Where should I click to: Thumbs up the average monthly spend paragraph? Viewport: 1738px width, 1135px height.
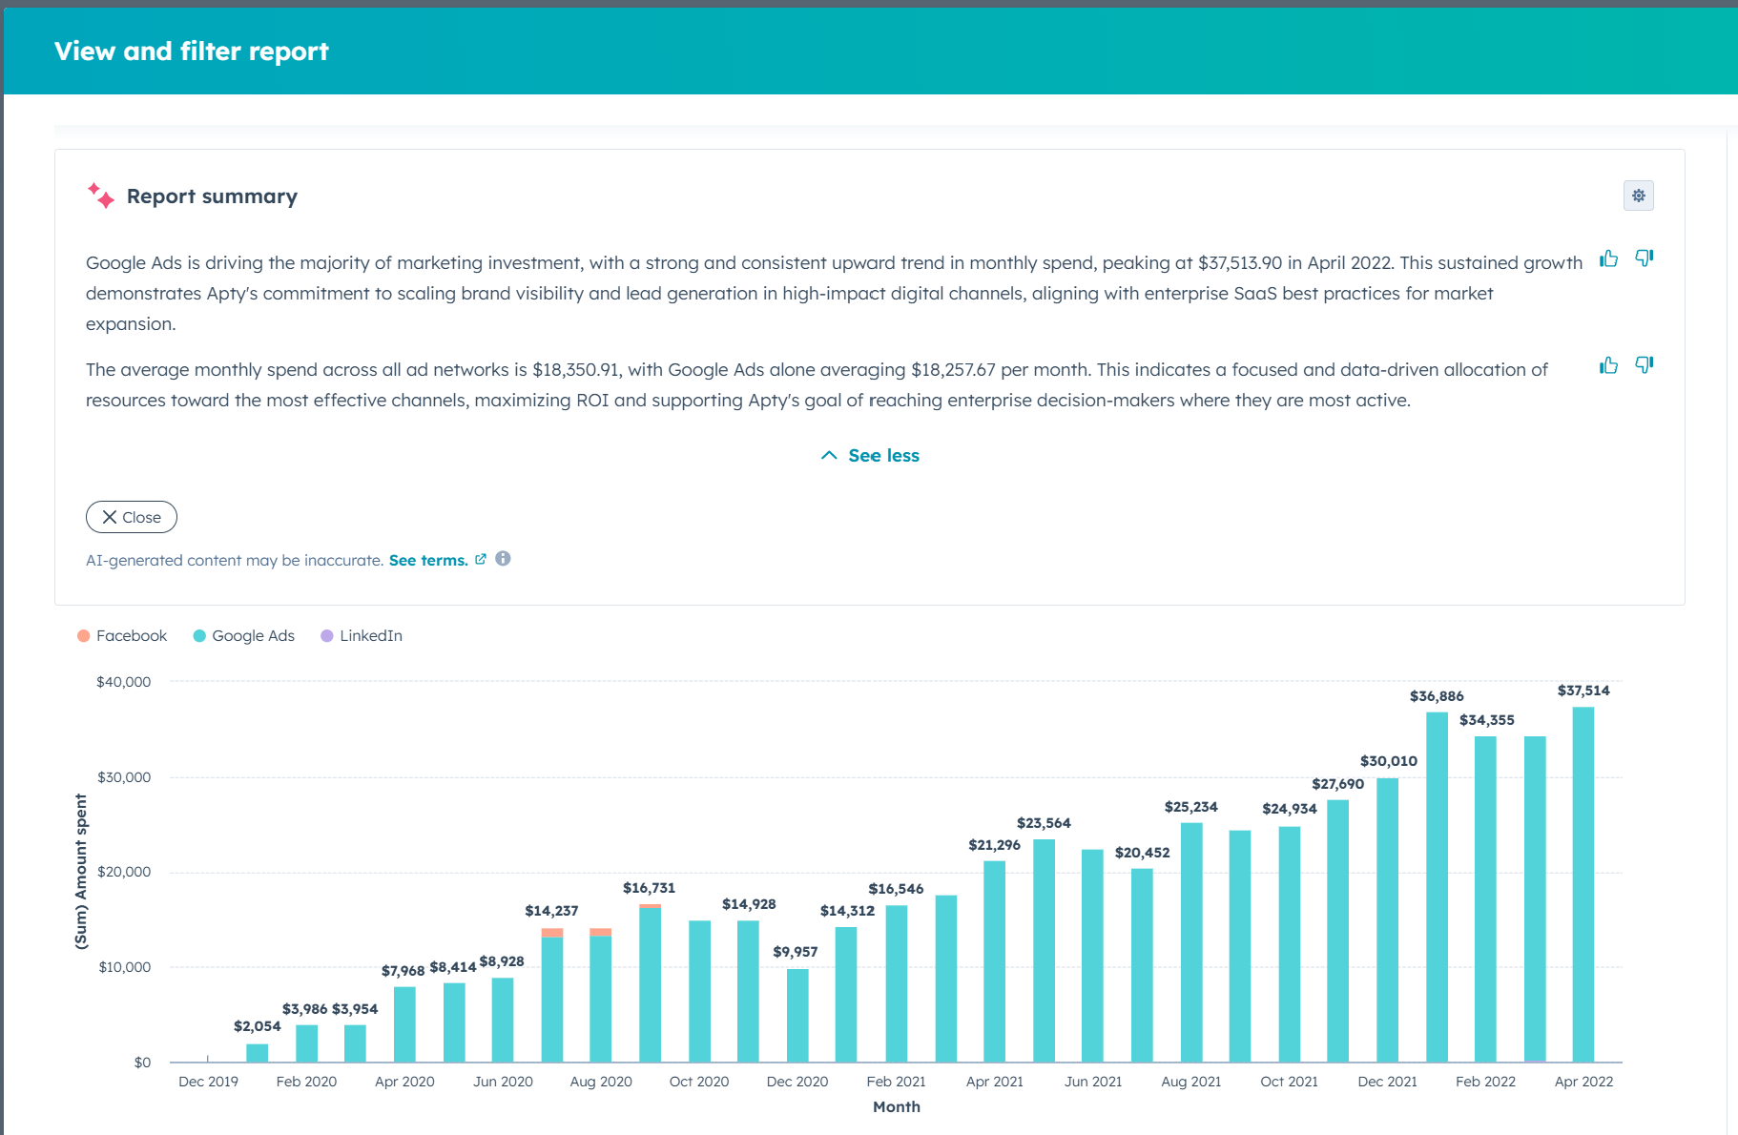pos(1608,365)
